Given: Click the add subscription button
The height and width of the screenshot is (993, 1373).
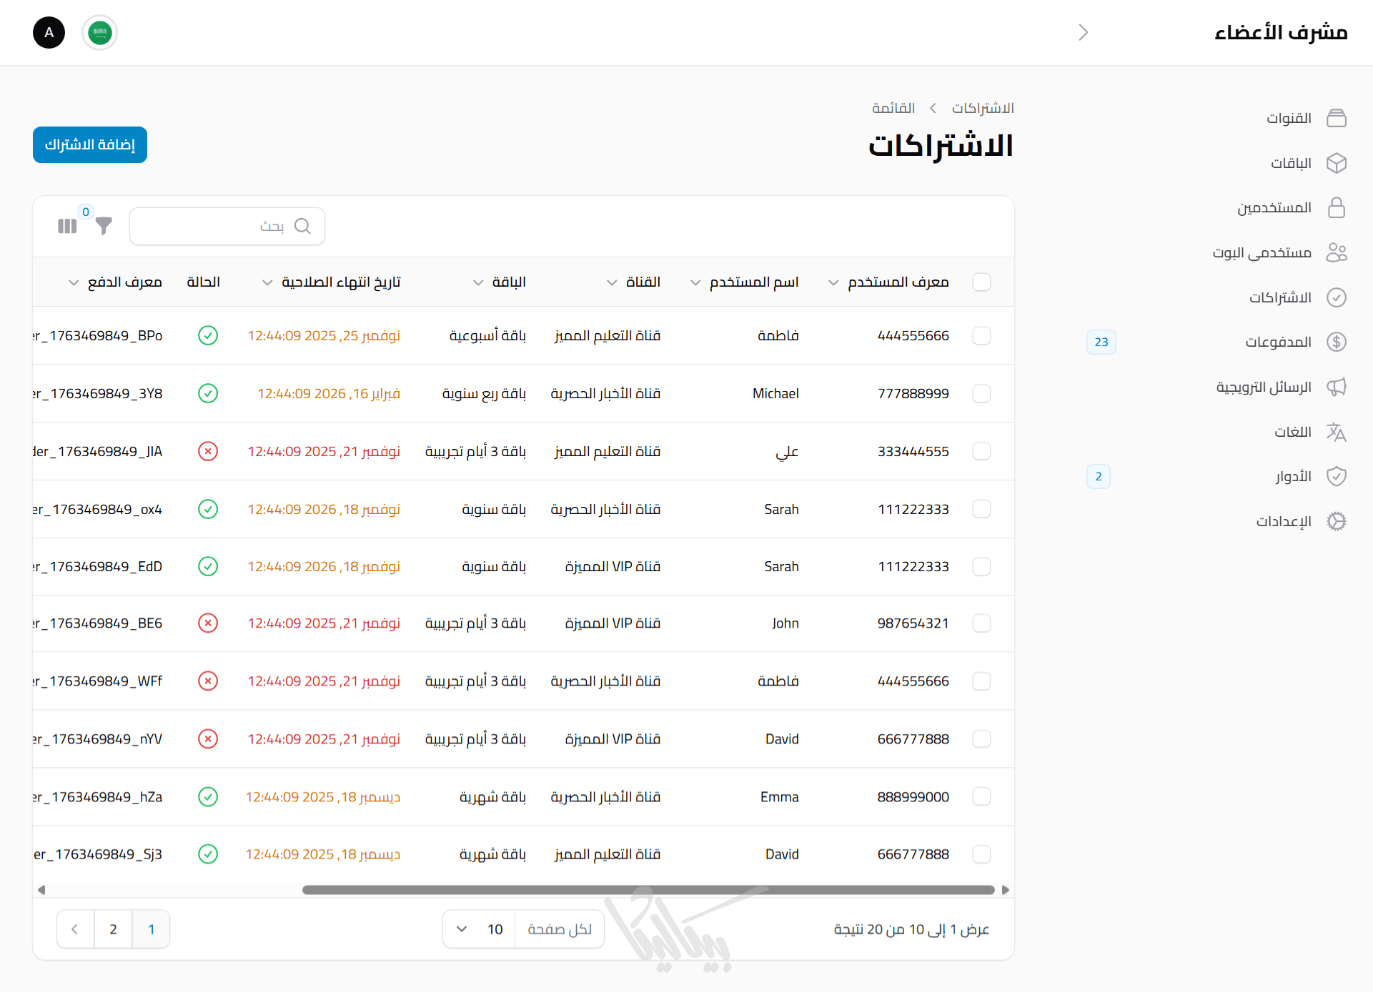Looking at the screenshot, I should click(x=90, y=145).
